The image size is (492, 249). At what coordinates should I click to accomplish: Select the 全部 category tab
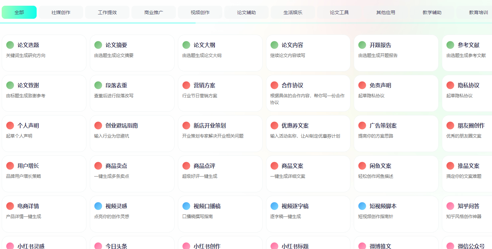19,12
